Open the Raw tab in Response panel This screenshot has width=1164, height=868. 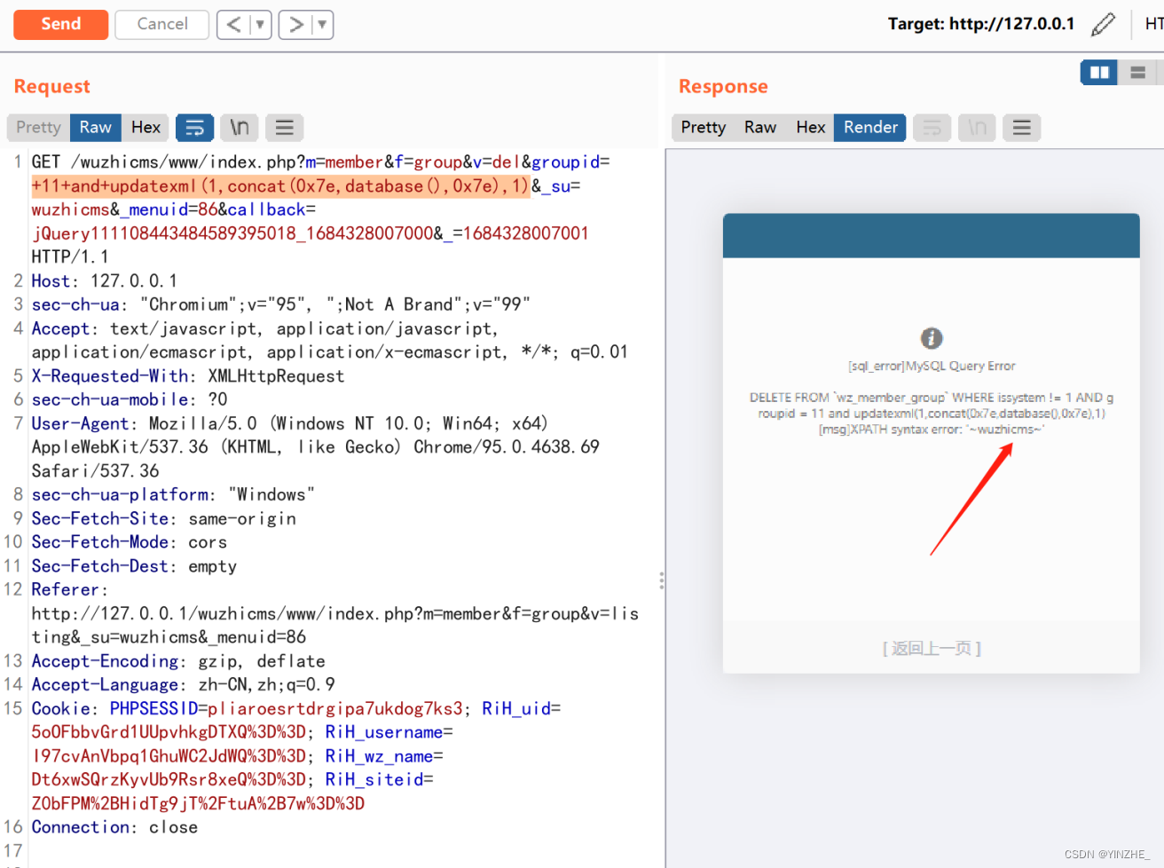(x=760, y=128)
